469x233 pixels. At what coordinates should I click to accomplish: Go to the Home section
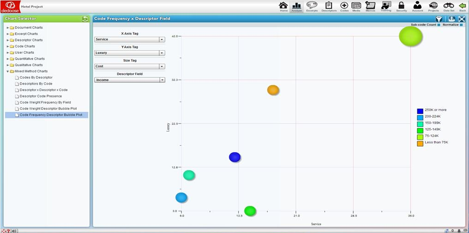[283, 6]
